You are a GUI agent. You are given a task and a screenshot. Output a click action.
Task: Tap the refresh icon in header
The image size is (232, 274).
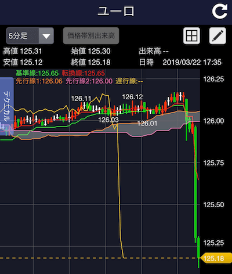pos(220,12)
